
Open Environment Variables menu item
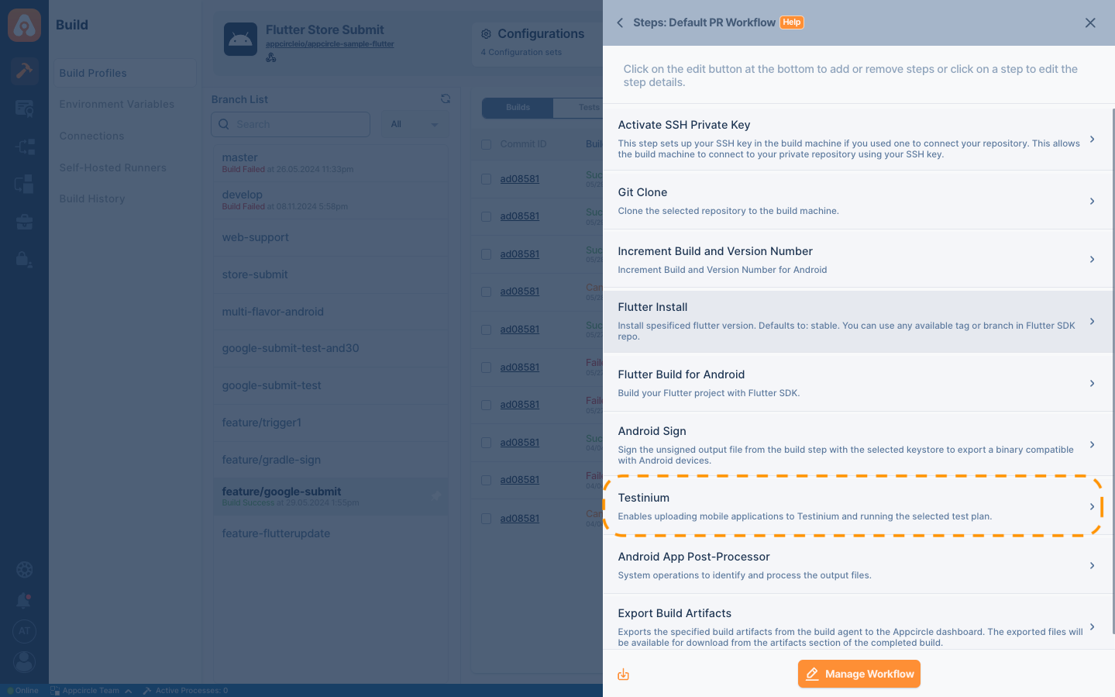pos(117,105)
